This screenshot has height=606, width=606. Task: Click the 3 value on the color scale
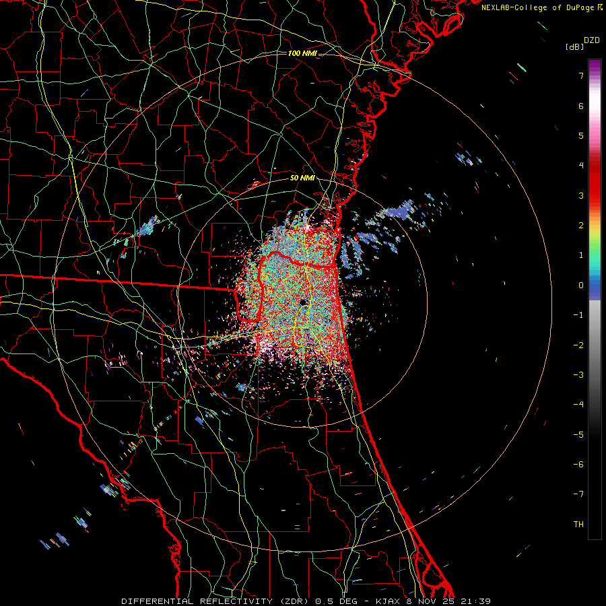(581, 195)
